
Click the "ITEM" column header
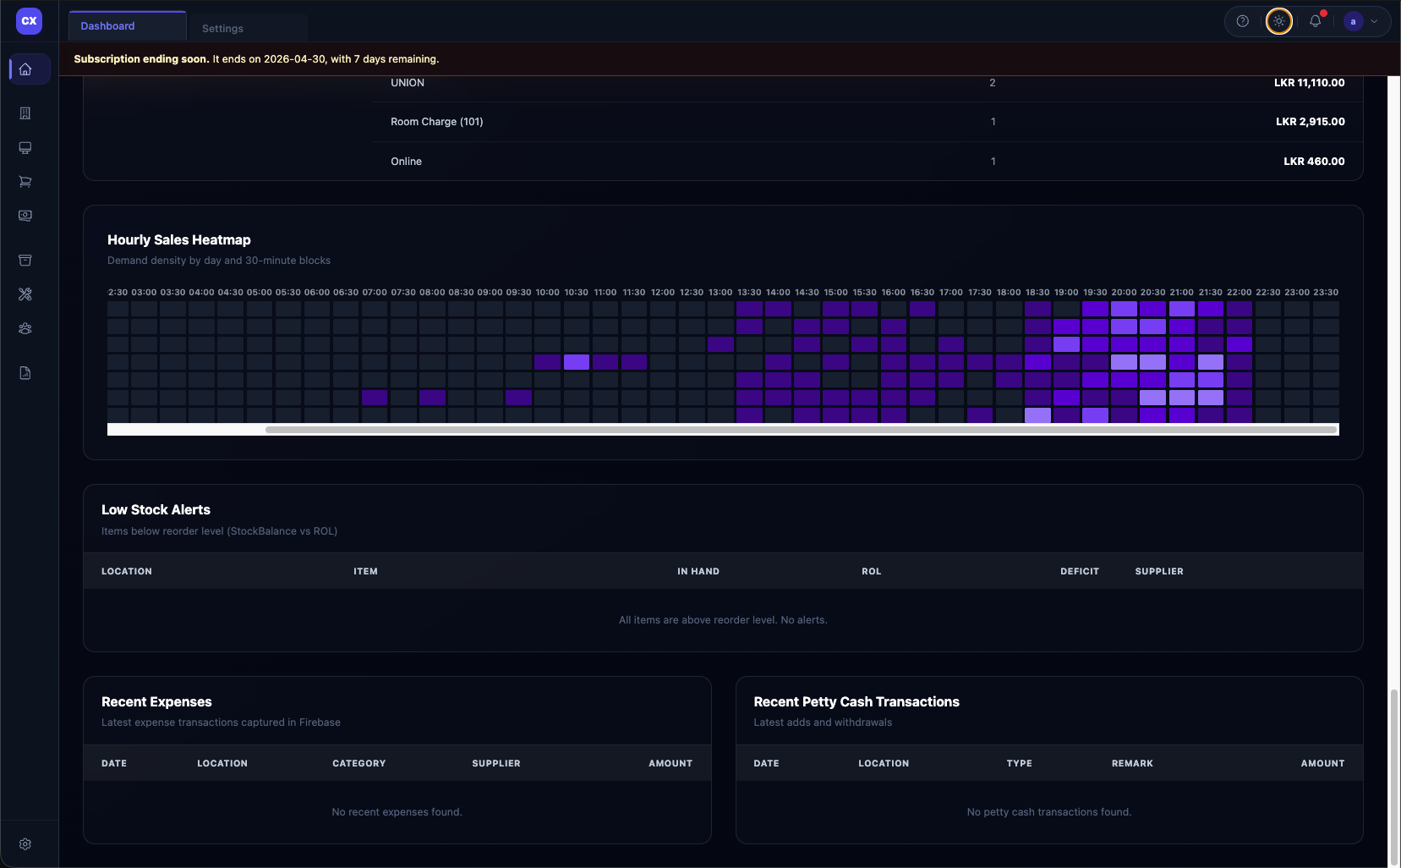click(x=365, y=572)
